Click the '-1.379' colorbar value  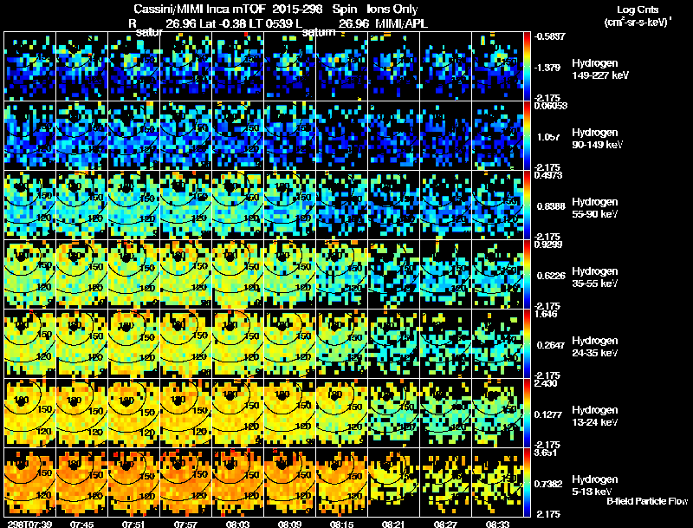coord(548,68)
